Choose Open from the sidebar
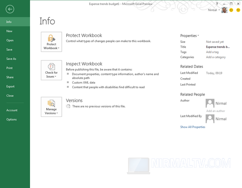Viewport: 242px width, 188px height. (x=15, y=40)
